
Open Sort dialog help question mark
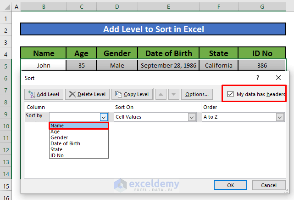258,78
